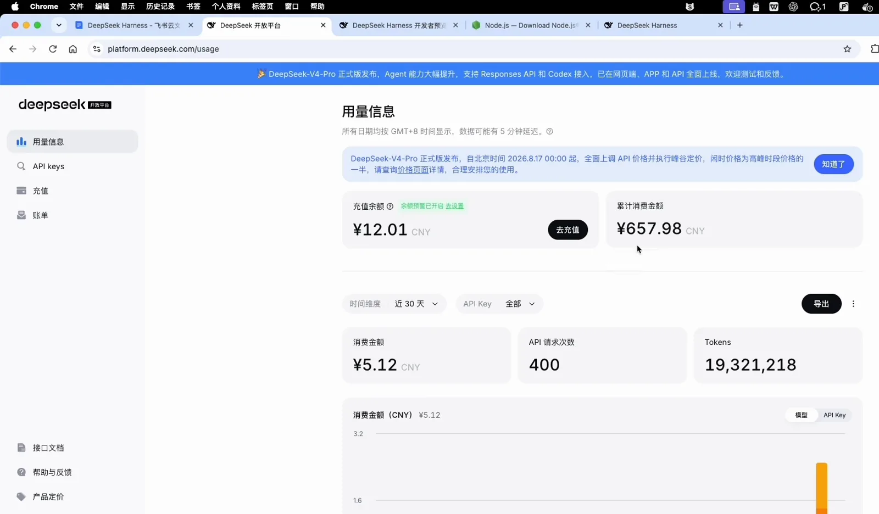This screenshot has height=514, width=879.
Task: Close the DeepSeek 开放平台 tab
Action: click(x=323, y=25)
